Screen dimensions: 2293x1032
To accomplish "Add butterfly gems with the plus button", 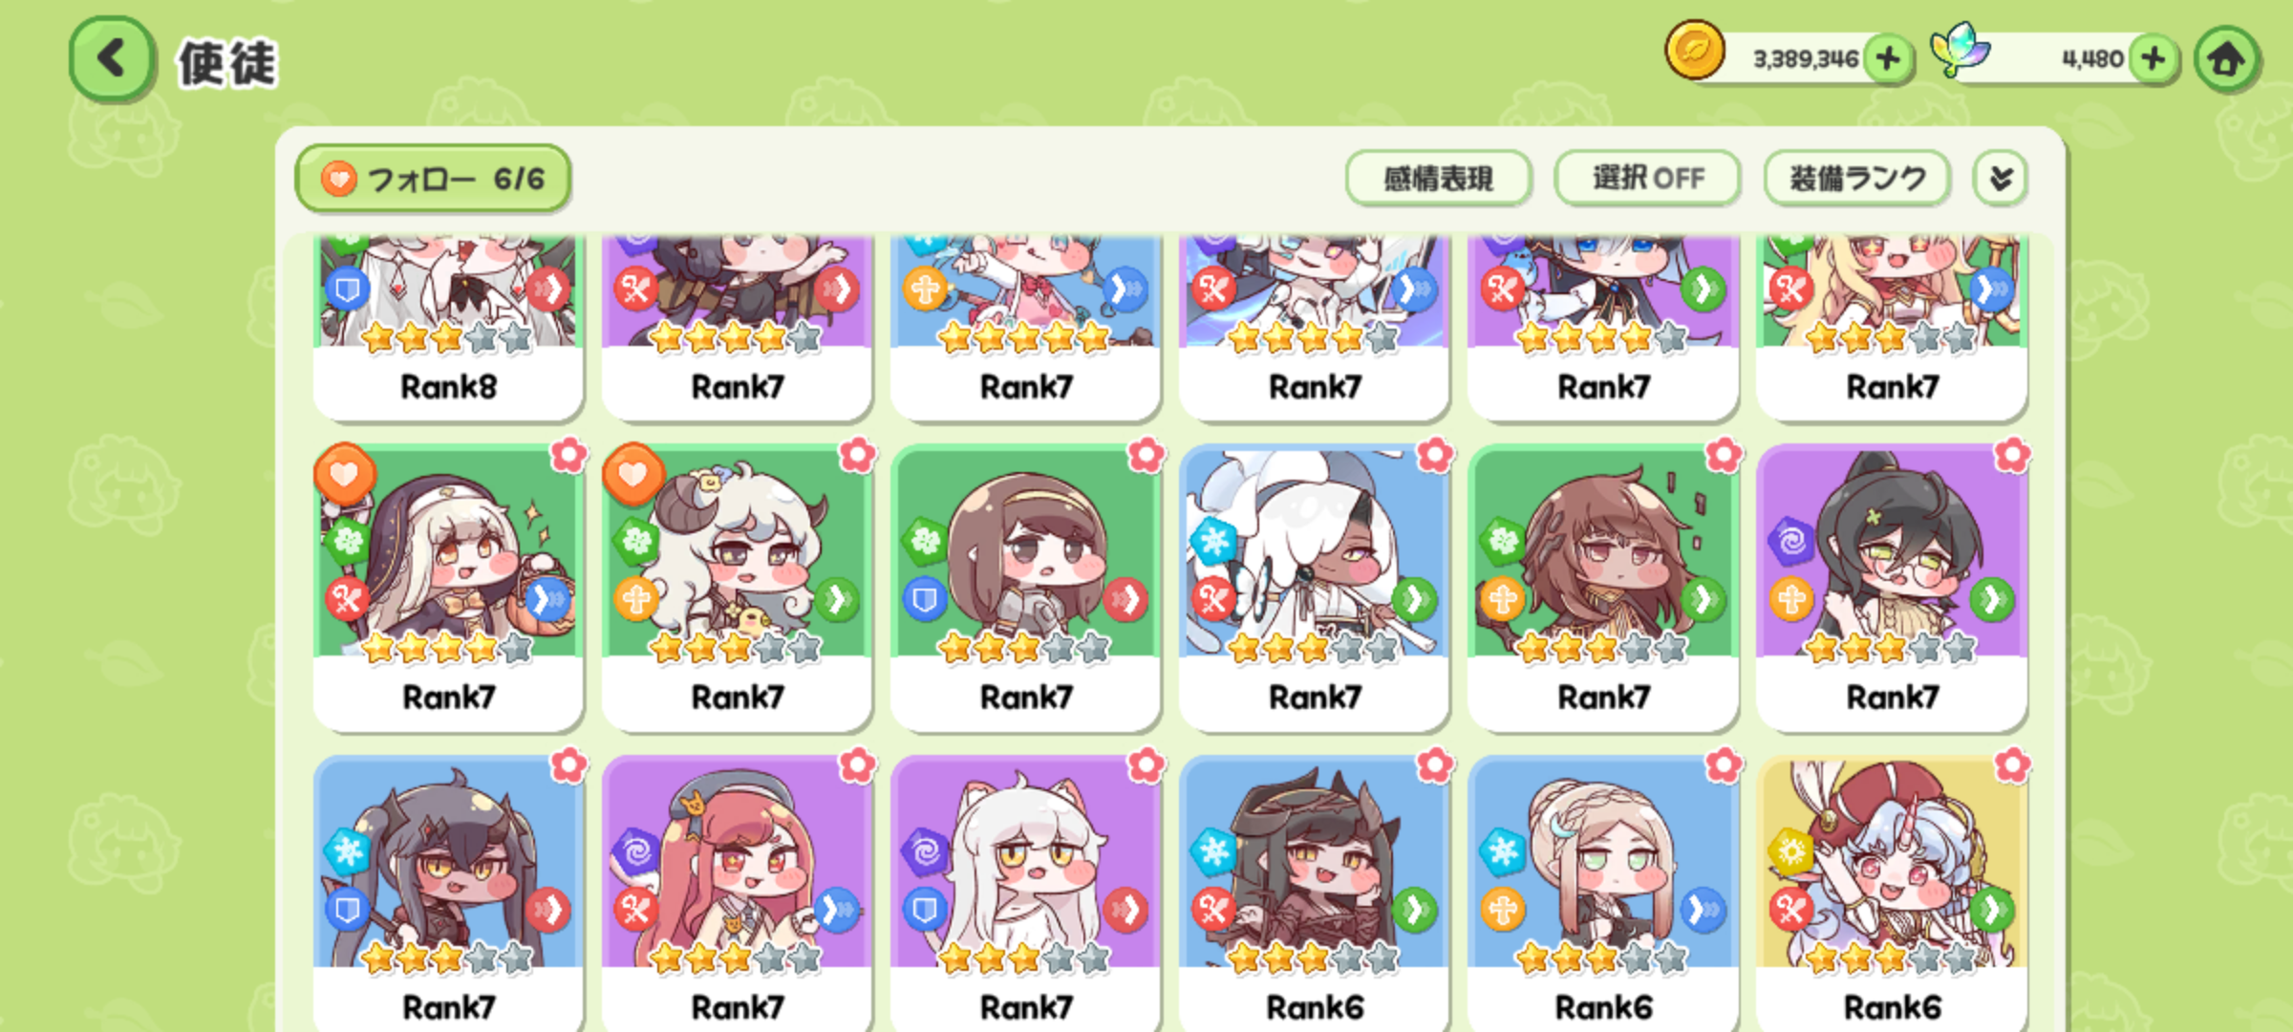I will tap(2154, 59).
